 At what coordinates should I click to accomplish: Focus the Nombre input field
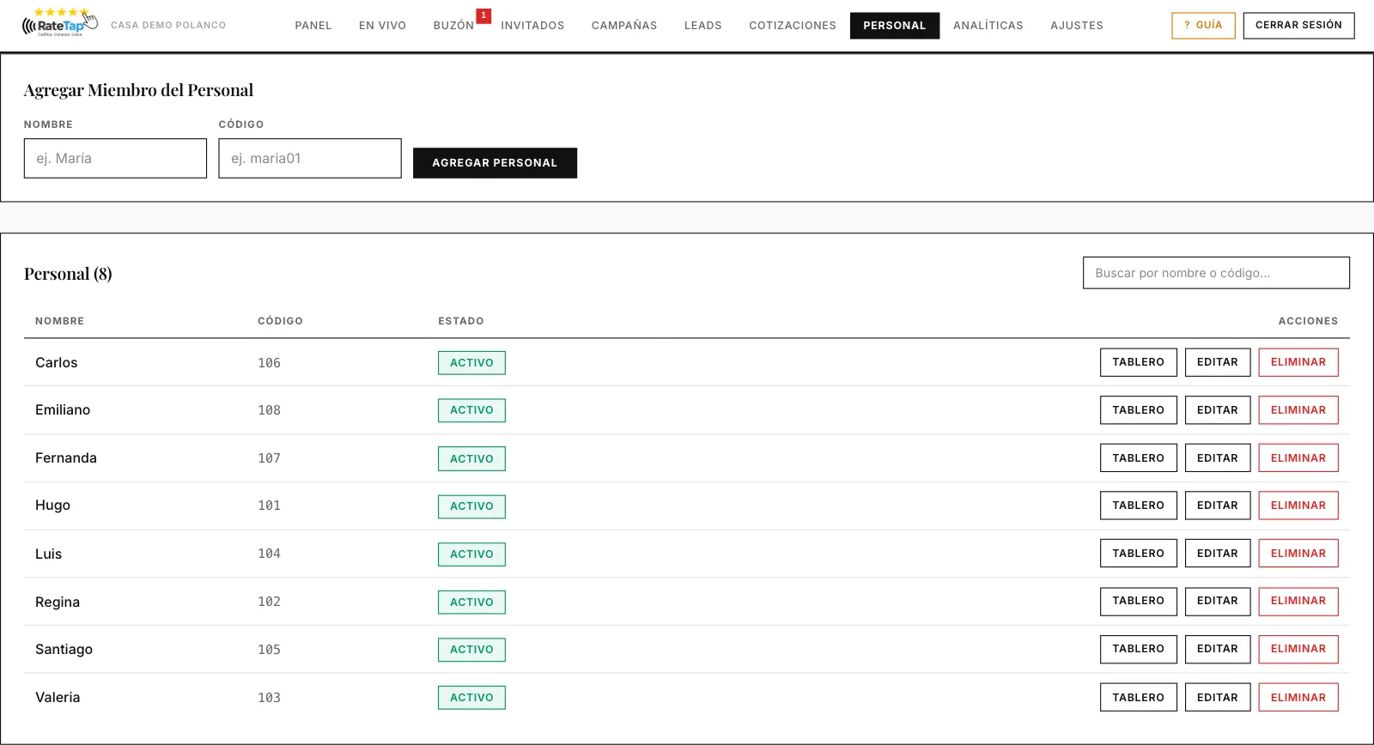(115, 159)
